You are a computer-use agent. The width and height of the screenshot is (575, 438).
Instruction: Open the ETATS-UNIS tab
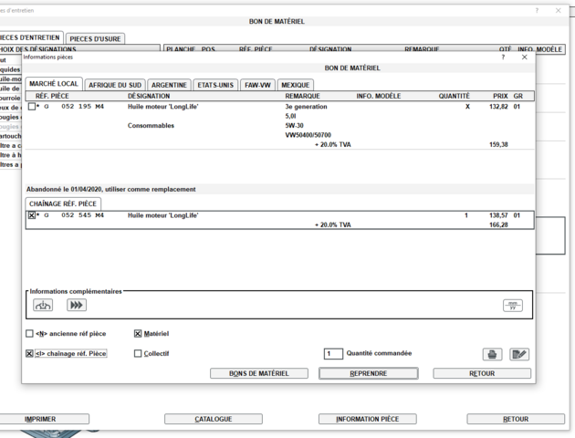point(215,85)
